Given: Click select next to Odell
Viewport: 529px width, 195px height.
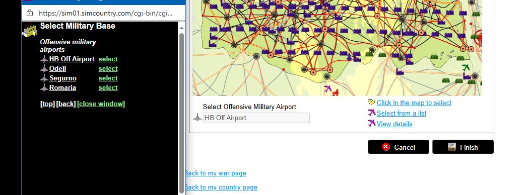Looking at the screenshot, I should pos(108,68).
